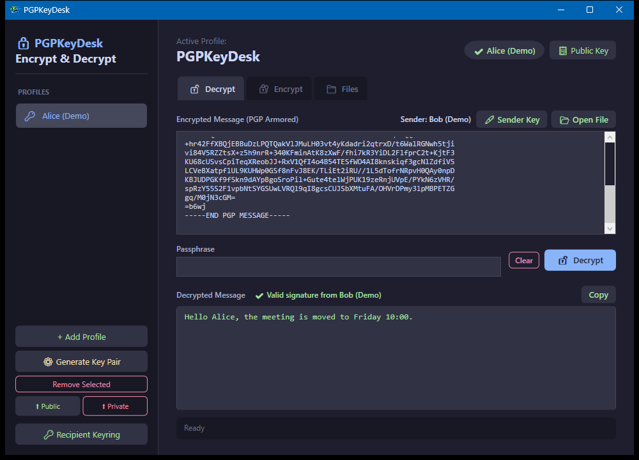The width and height of the screenshot is (639, 460).
Task: Open the Files tab
Action: pos(341,89)
